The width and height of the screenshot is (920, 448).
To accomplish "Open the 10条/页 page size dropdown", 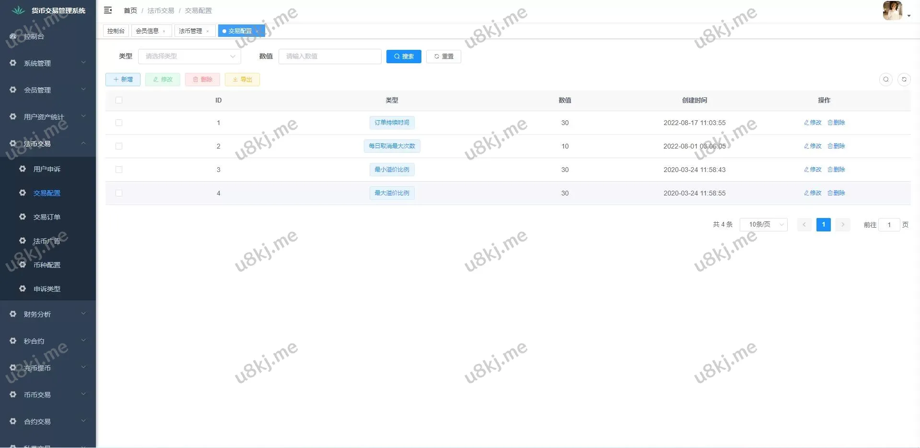I will [x=763, y=225].
